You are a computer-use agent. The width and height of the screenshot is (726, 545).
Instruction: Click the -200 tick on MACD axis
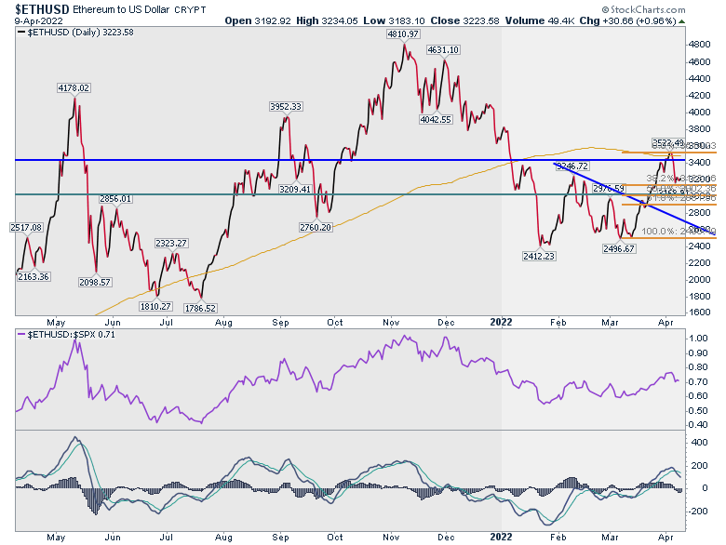click(x=697, y=512)
